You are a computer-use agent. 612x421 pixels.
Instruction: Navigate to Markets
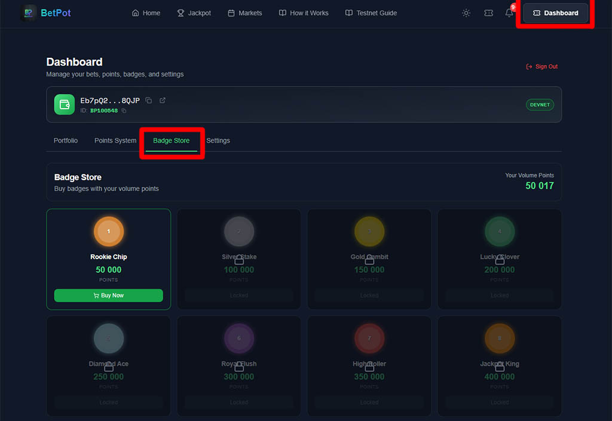[244, 13]
